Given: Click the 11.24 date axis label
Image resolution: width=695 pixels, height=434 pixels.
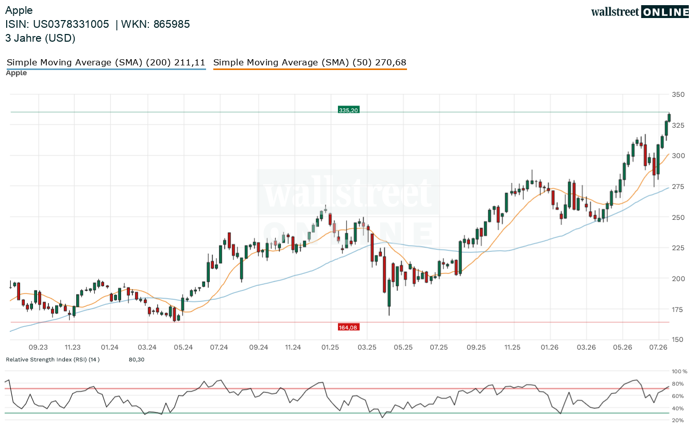Looking at the screenshot, I should click(293, 348).
